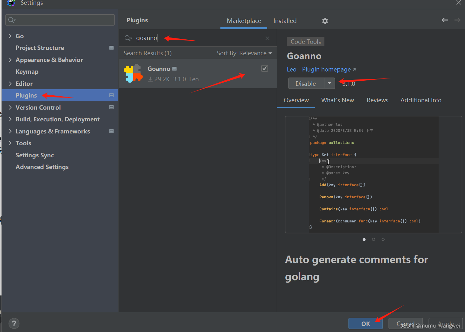
Task: Click the small icon next to Goanno name
Action: click(x=174, y=69)
